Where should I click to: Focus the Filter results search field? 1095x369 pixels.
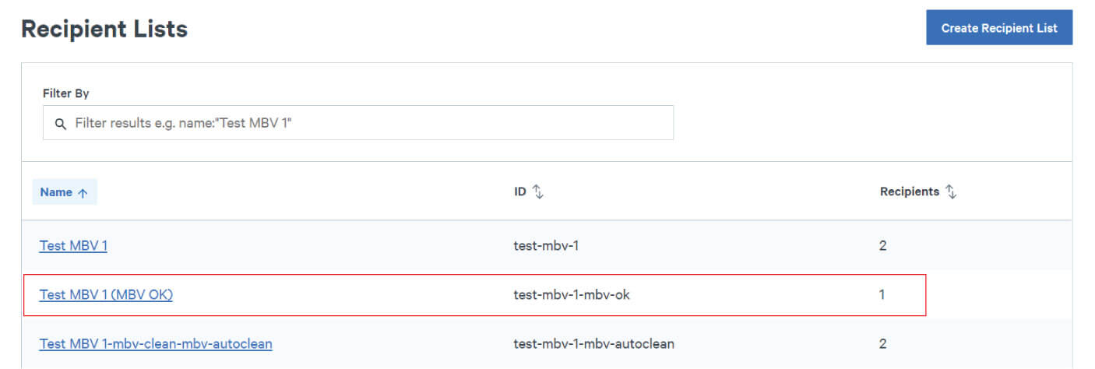tap(366, 123)
